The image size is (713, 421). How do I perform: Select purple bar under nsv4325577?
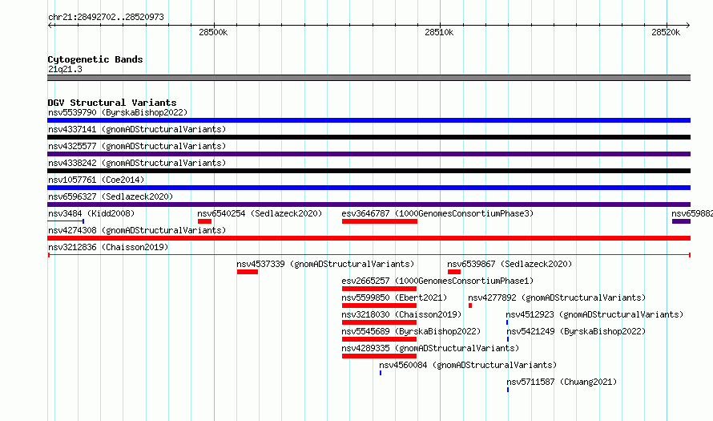tap(369, 154)
